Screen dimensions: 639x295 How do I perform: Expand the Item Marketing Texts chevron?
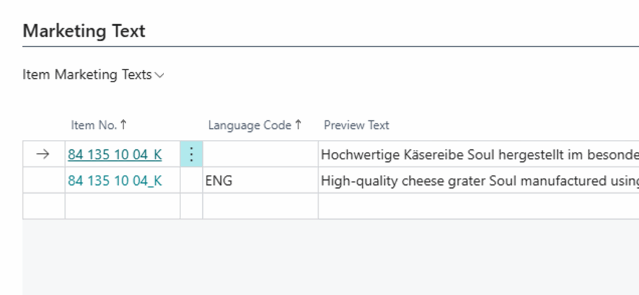160,75
